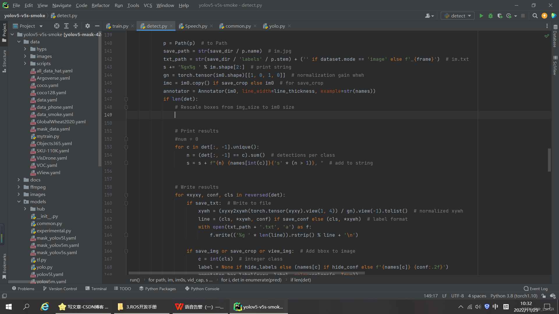Click the green inspection checkmark
Viewport: 559px width, 314px height.
click(x=546, y=36)
